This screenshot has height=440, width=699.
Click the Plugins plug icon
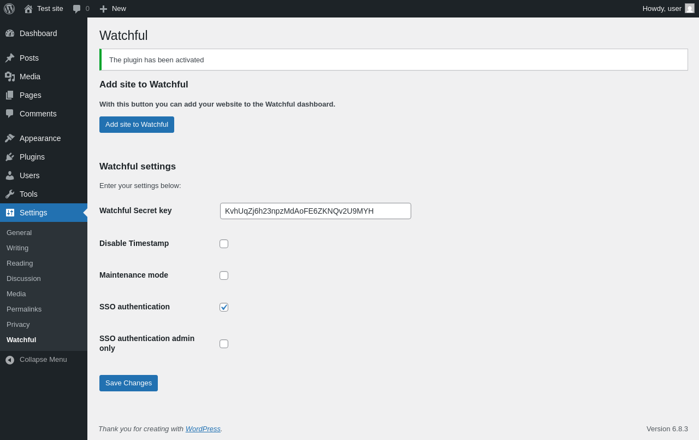click(10, 157)
